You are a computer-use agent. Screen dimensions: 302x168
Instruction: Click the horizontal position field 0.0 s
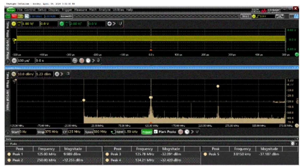point(53,61)
